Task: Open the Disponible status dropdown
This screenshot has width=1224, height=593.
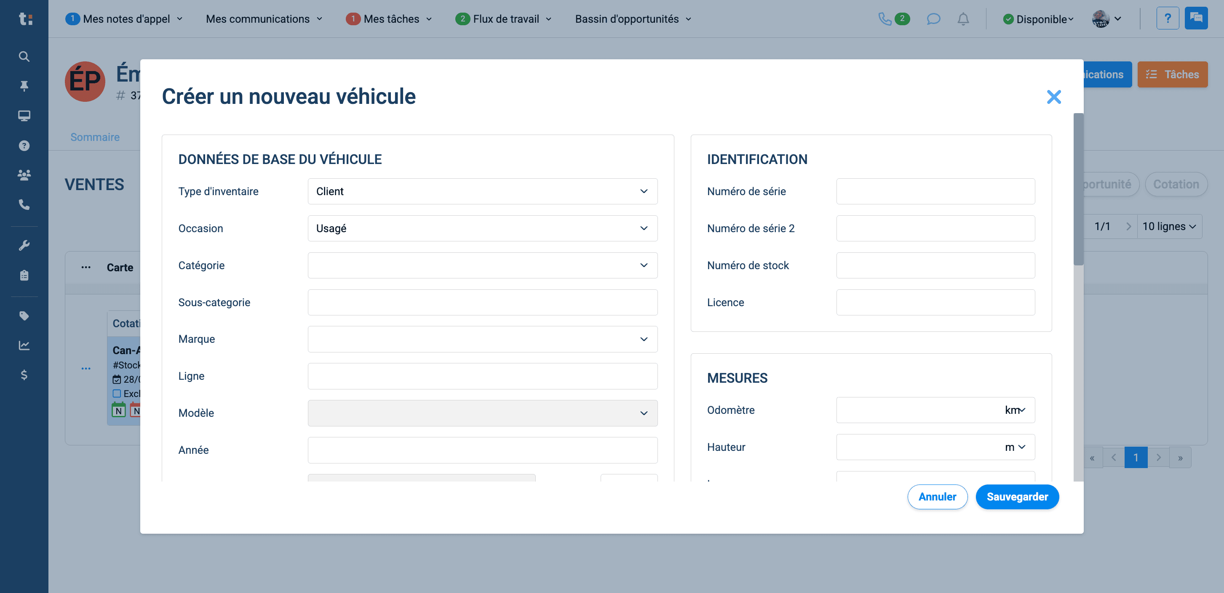Action: click(x=1038, y=19)
